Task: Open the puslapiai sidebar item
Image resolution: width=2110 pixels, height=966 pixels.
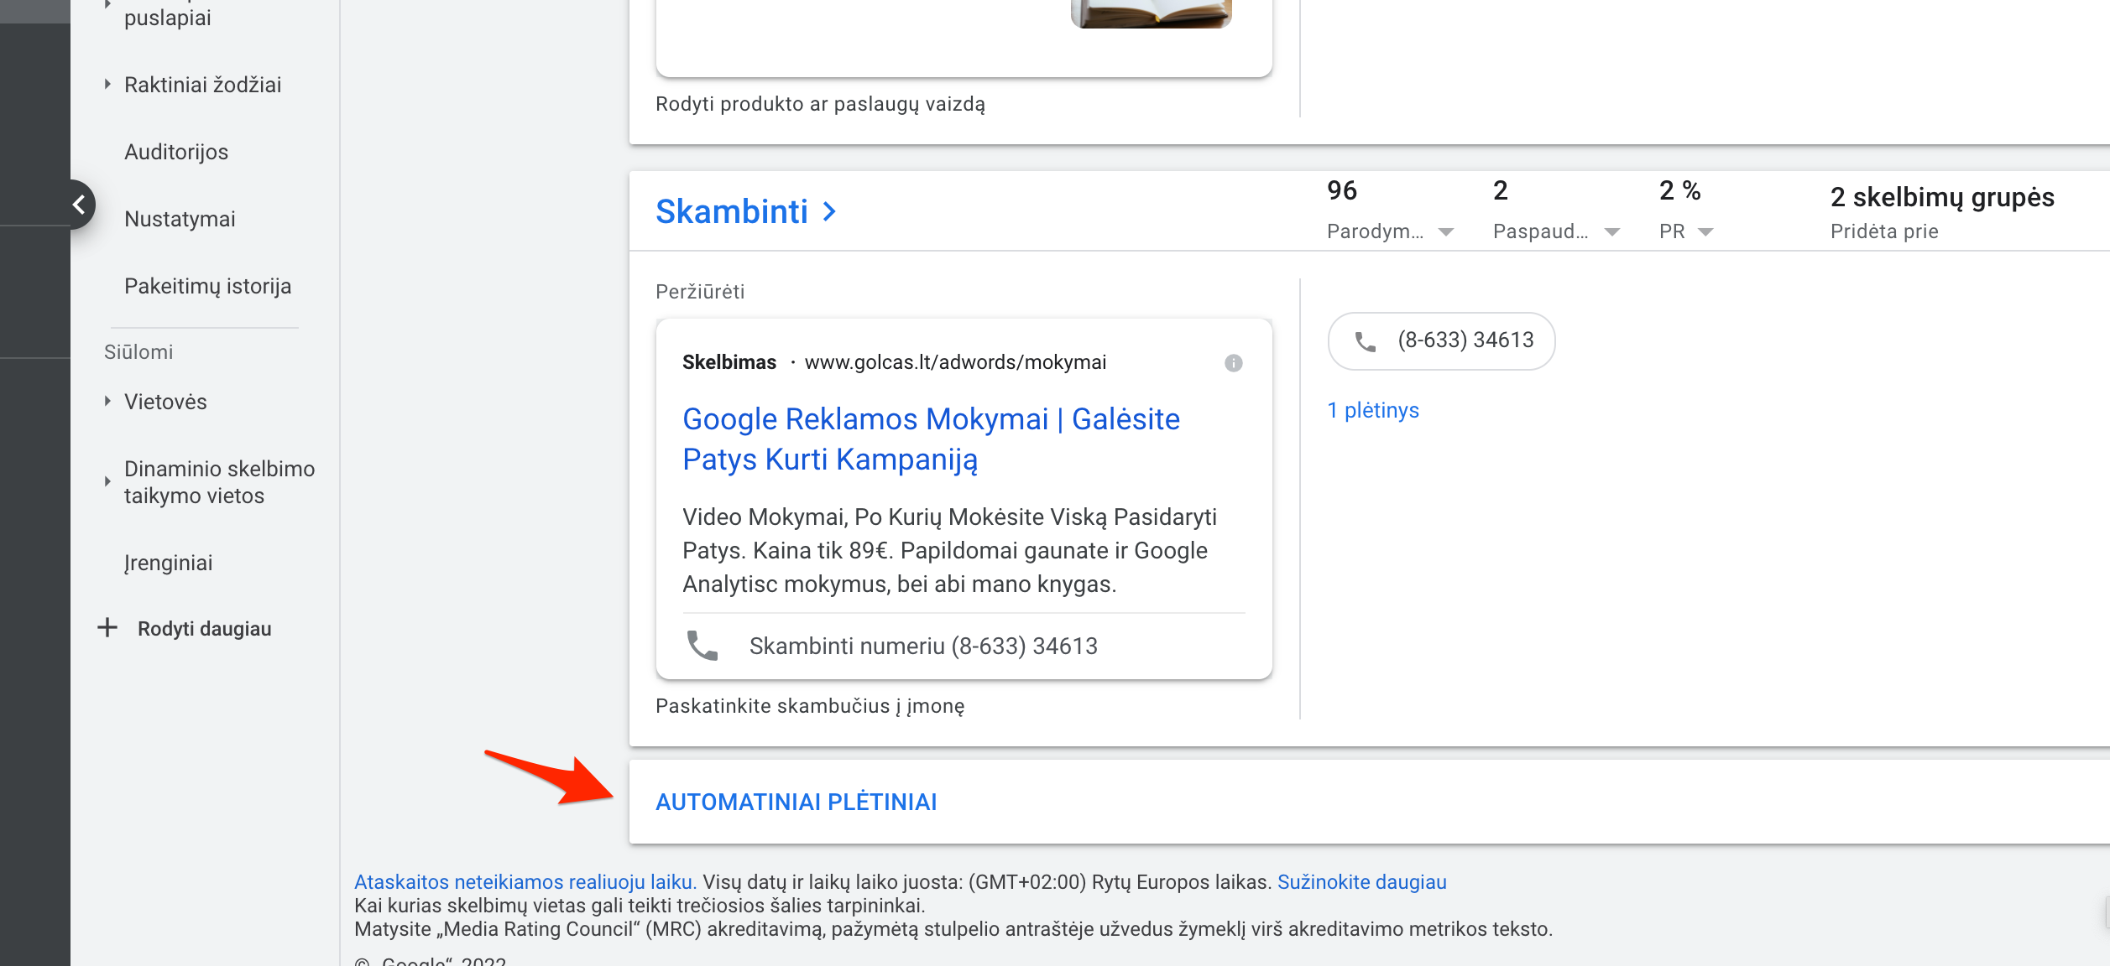Action: (x=168, y=17)
